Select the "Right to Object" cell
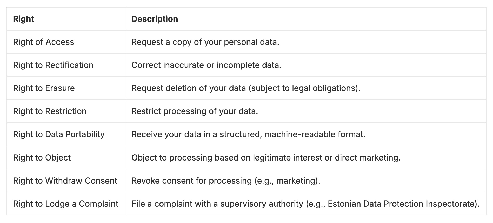Image resolution: width=493 pixels, height=223 pixels. tap(42, 158)
